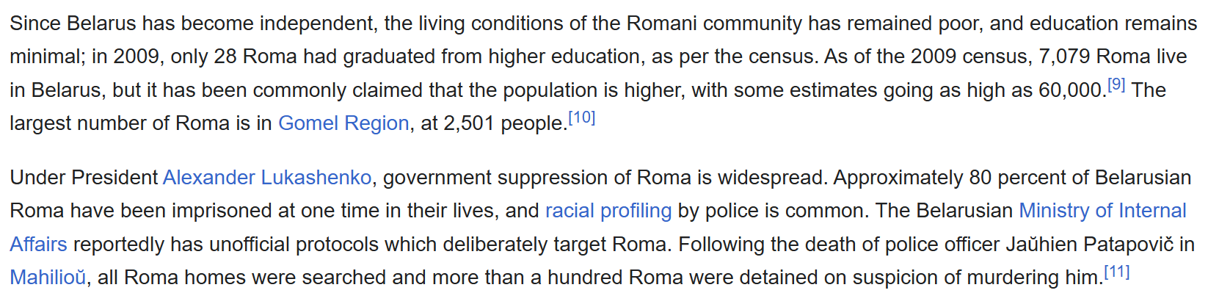Click the text '2,501 people'
Screen dimensions: 1208x304
506,123
